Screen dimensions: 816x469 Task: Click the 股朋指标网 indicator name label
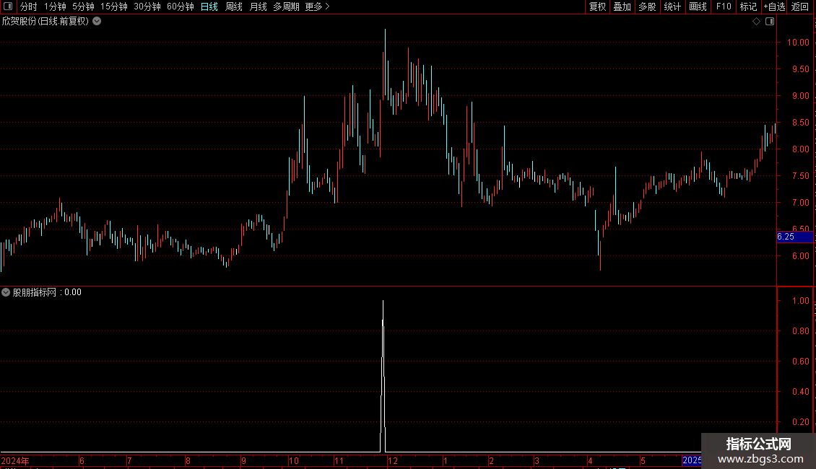[x=35, y=292]
